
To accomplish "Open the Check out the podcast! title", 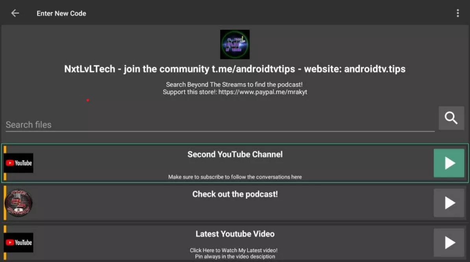I will tap(235, 194).
